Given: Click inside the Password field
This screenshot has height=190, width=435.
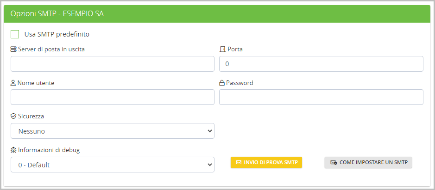Looking at the screenshot, I should (x=321, y=97).
